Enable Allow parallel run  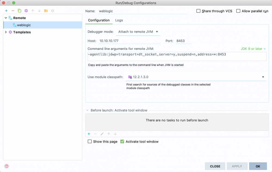tap(239, 11)
